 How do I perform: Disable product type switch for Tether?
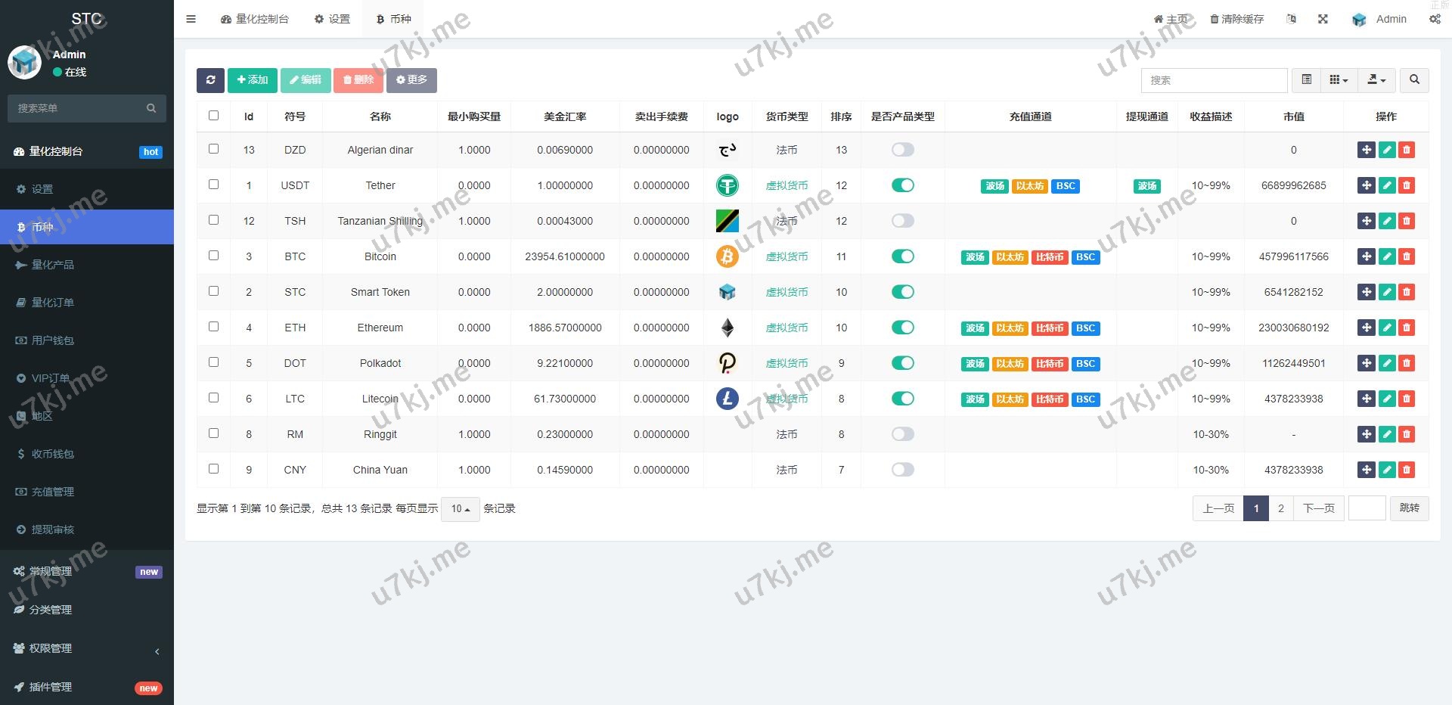[x=902, y=185]
